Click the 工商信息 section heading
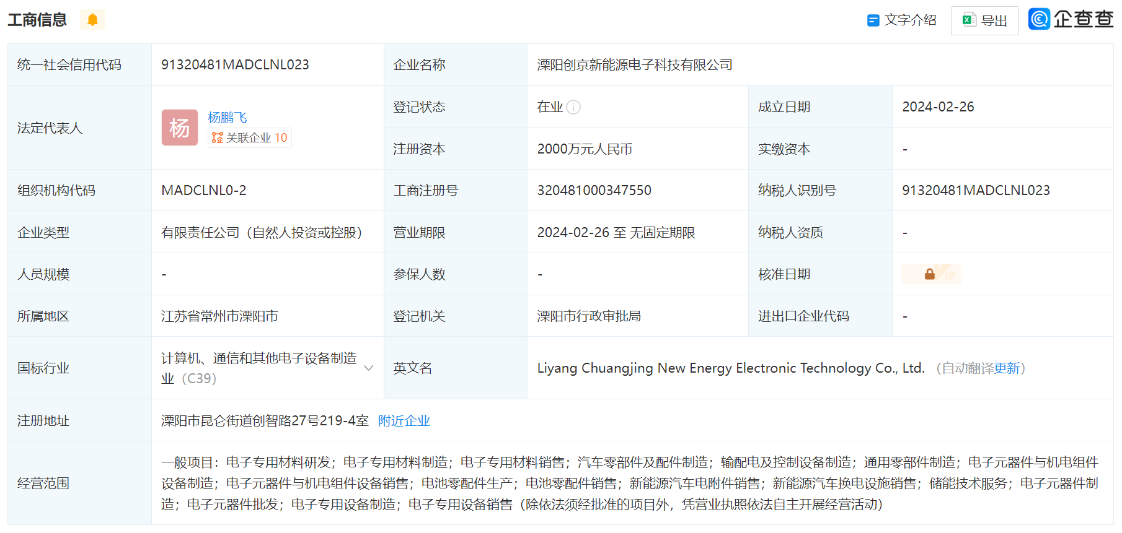Screen dimensions: 1122x533 (x=37, y=20)
